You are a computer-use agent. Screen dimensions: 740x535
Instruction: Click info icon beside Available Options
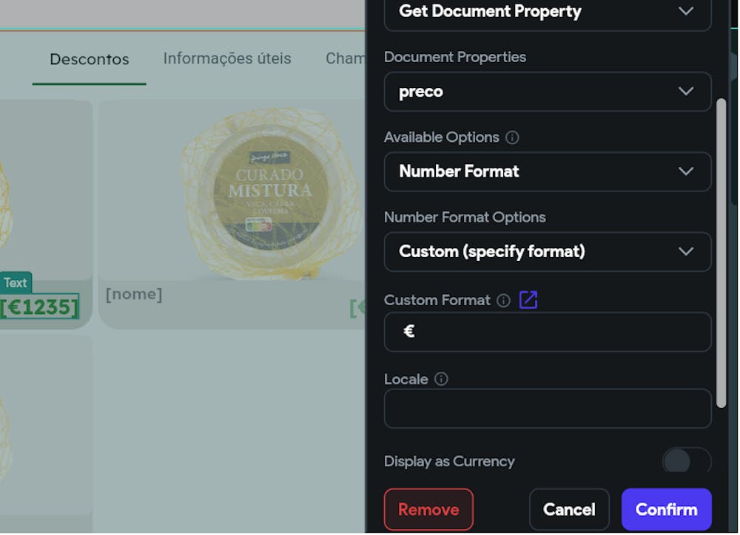pyautogui.click(x=512, y=137)
